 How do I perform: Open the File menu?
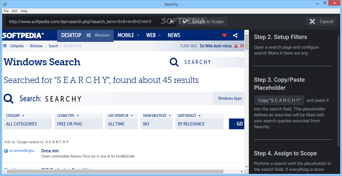pos(6,11)
